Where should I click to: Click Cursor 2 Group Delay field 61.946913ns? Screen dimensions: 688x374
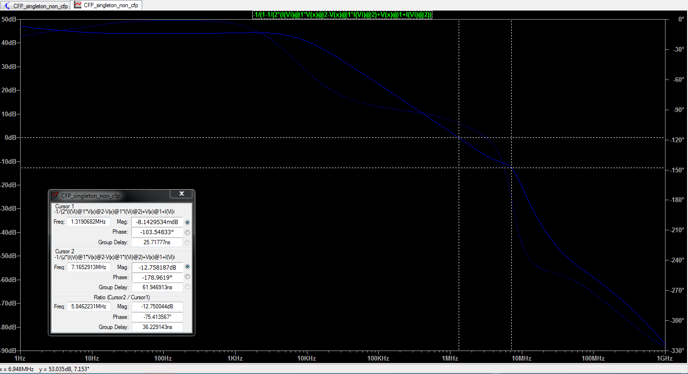tap(157, 287)
